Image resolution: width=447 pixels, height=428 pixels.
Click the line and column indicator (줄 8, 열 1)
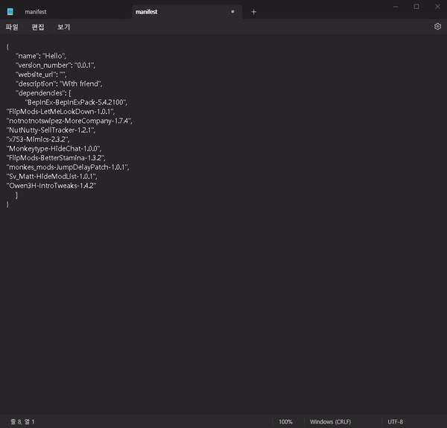(22, 421)
